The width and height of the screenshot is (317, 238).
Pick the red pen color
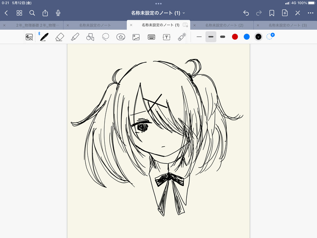click(x=235, y=37)
